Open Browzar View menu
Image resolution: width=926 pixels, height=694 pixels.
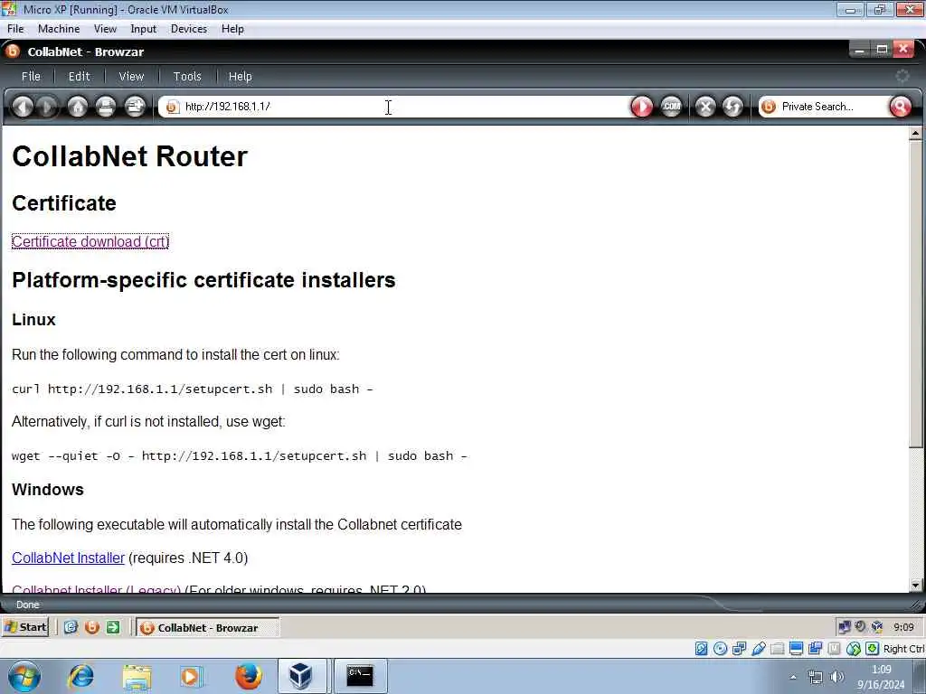pyautogui.click(x=131, y=76)
